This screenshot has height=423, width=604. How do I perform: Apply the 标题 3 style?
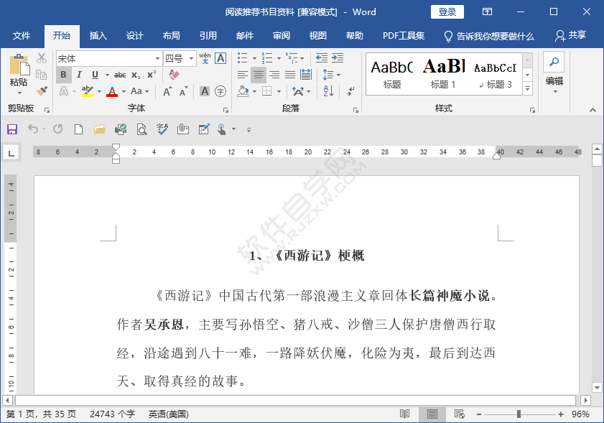pos(496,73)
